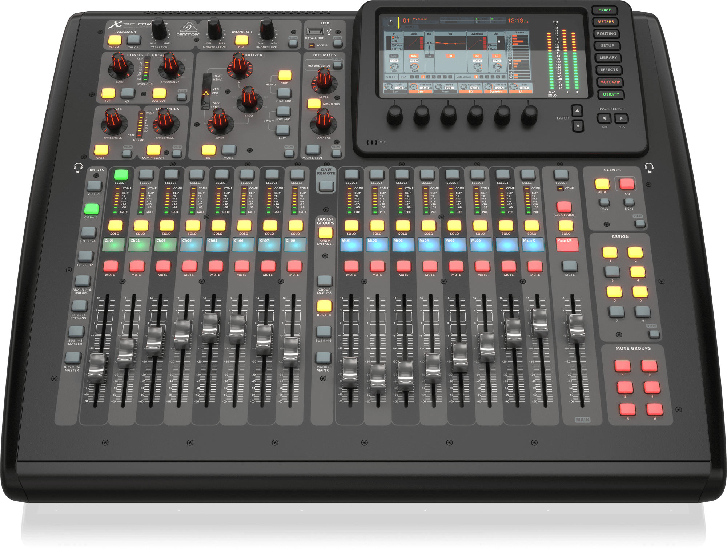Mute the Mt01 bus strip

point(351,266)
